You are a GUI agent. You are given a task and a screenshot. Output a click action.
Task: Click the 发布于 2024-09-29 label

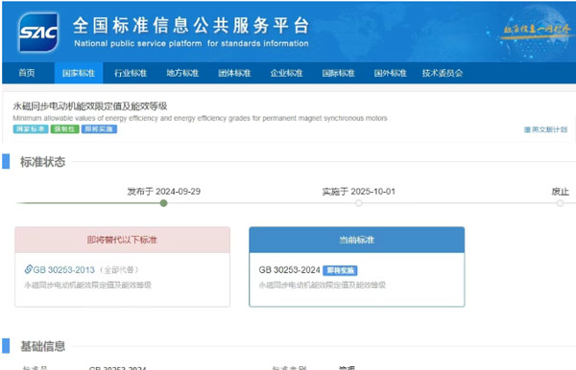click(x=164, y=192)
